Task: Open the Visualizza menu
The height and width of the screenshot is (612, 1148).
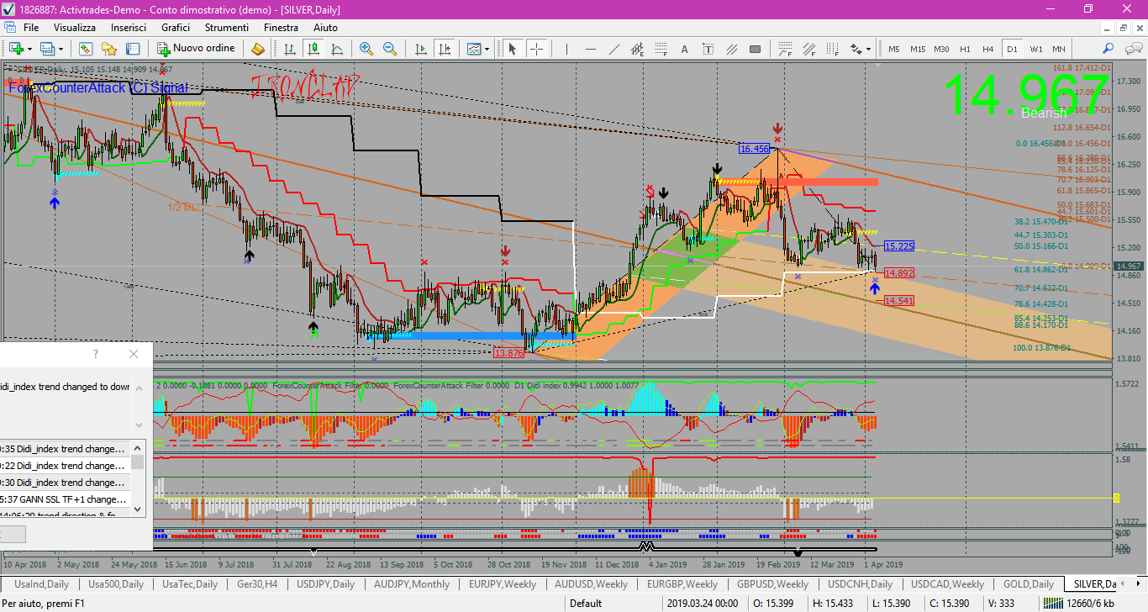Action: (75, 28)
